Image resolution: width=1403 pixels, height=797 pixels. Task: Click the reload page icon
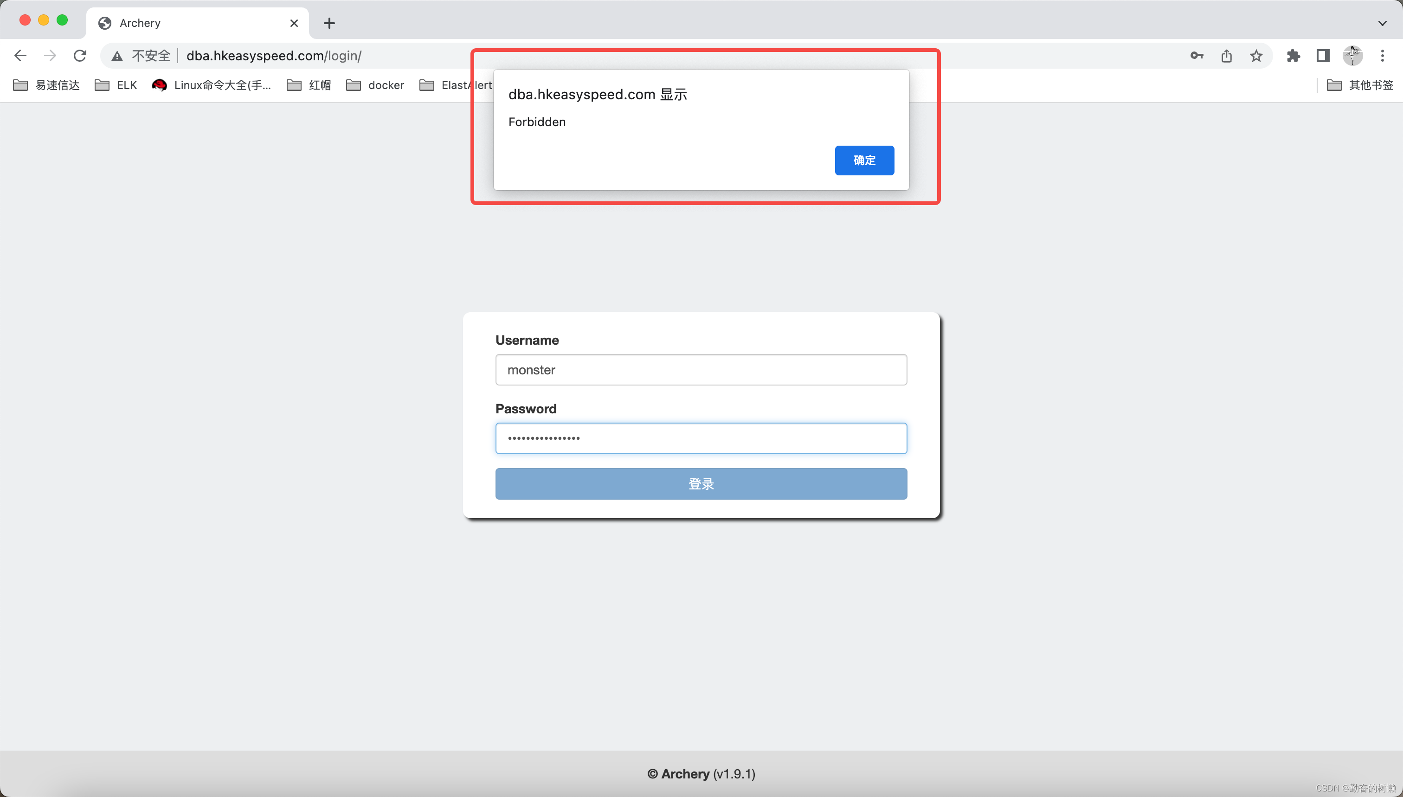point(80,55)
